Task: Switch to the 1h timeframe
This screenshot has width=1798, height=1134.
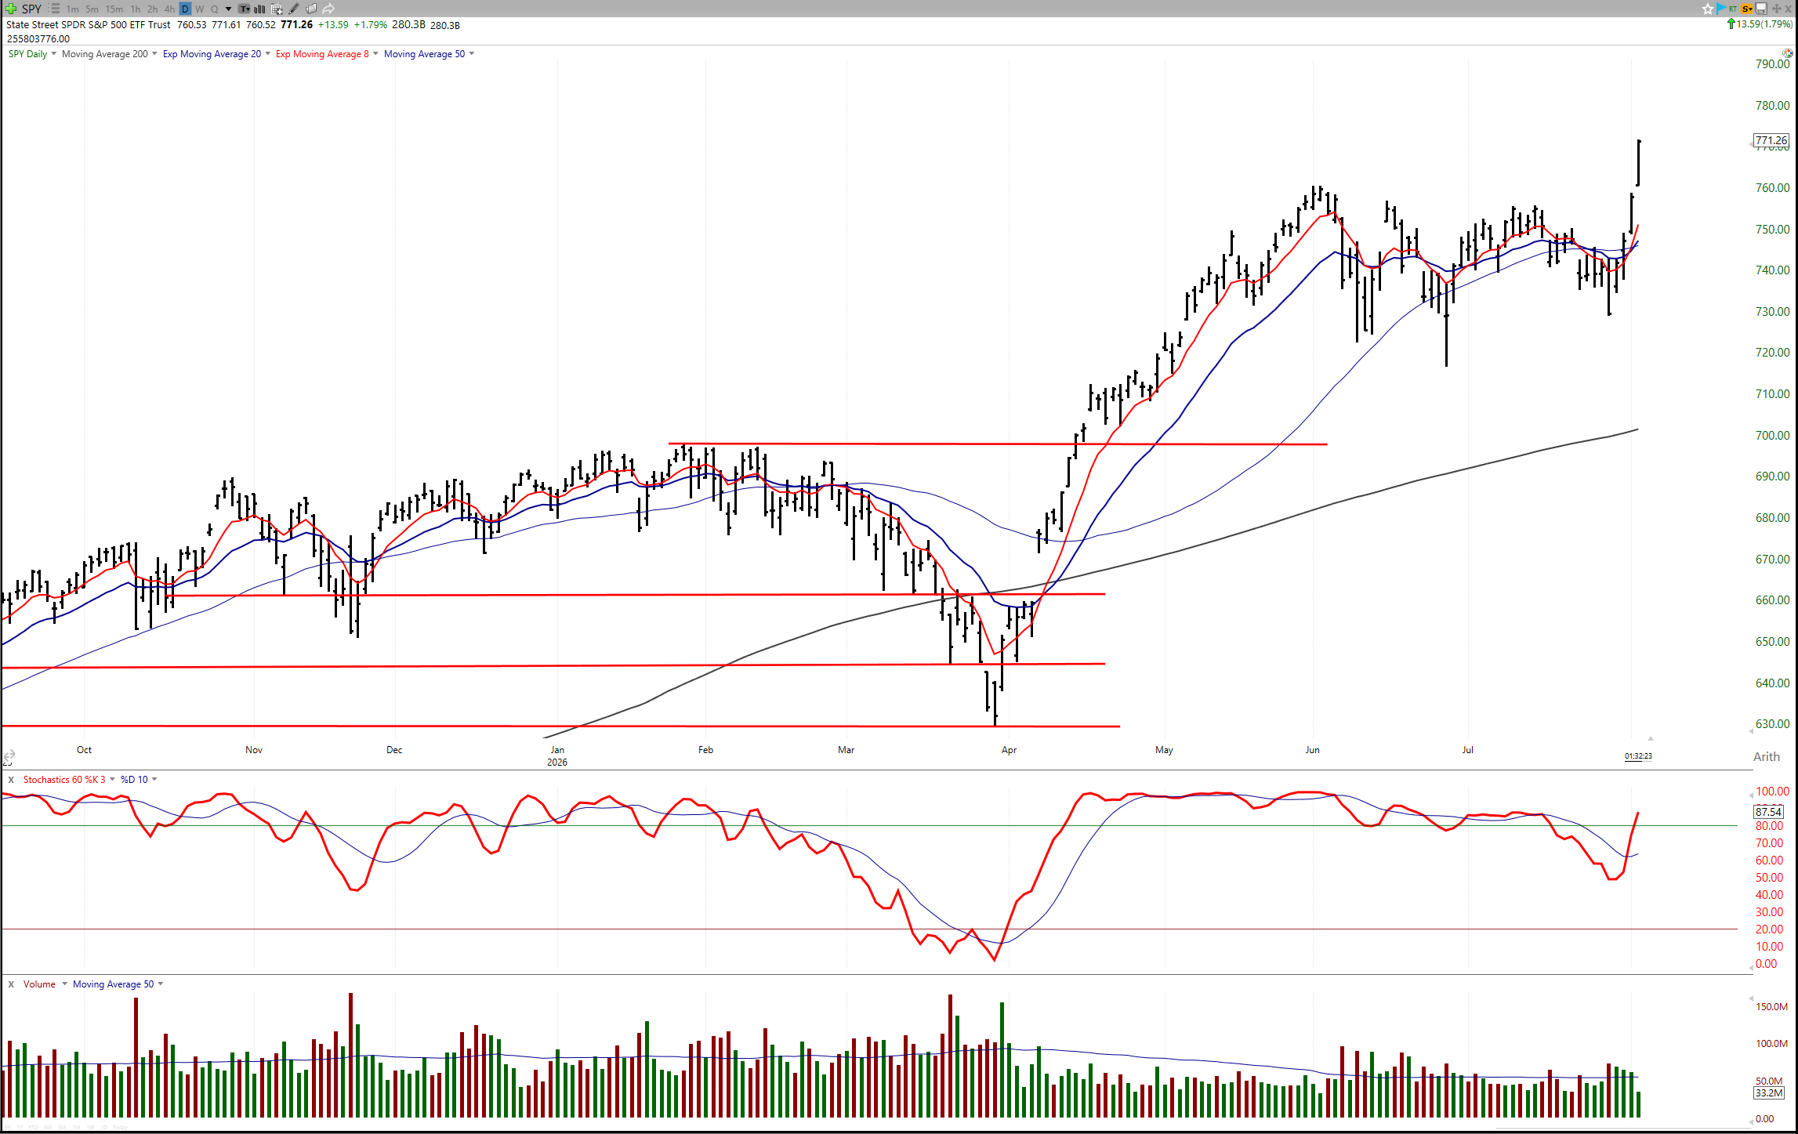Action: click(x=136, y=9)
